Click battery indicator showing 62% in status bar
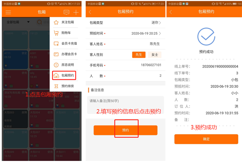The width and height of the screenshot is (242, 163). click(70, 4)
